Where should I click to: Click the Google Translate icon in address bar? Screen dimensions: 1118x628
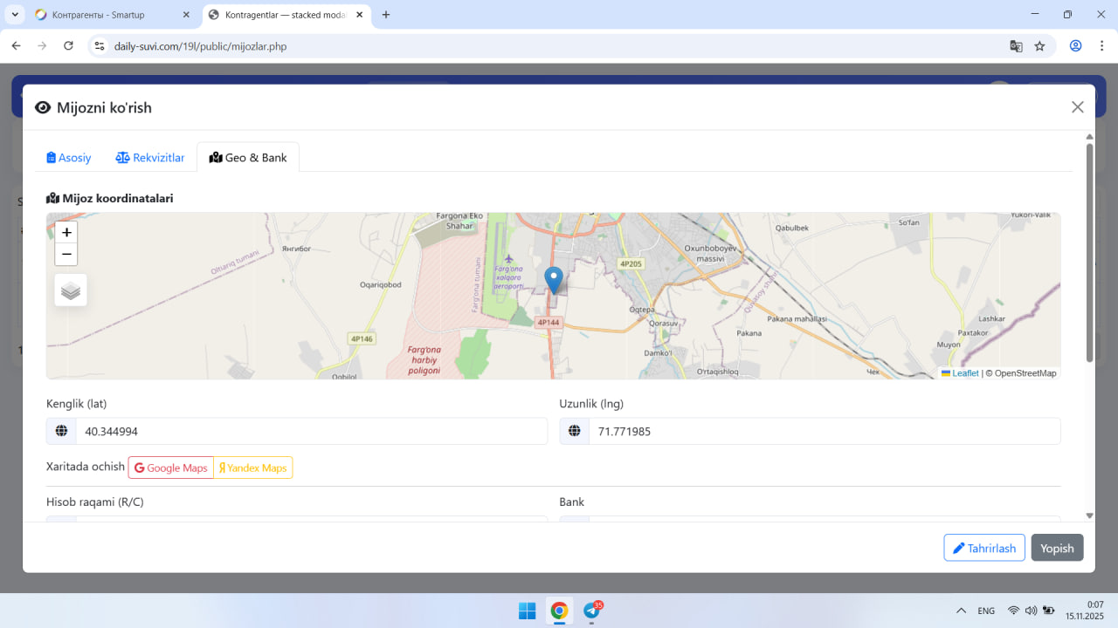point(1016,46)
